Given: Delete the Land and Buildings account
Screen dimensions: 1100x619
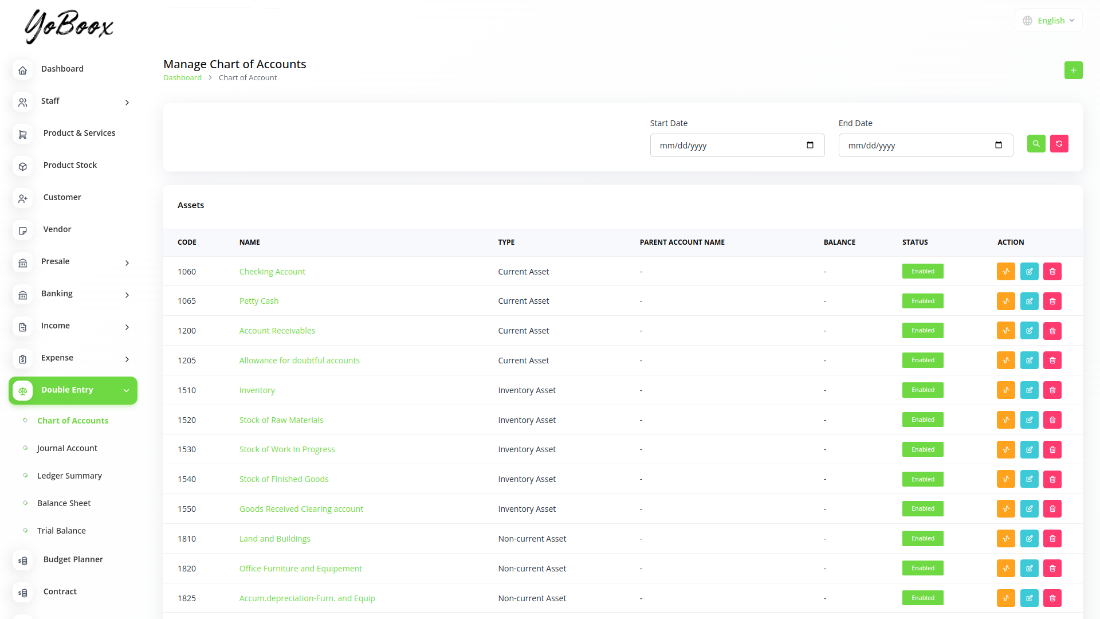Looking at the screenshot, I should point(1052,539).
